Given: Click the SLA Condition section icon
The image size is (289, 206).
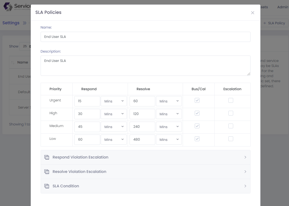Looking at the screenshot, I should (47, 186).
